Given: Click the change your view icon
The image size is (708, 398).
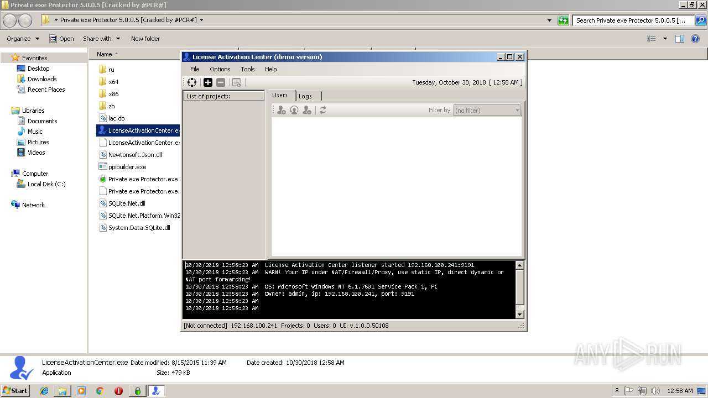Looking at the screenshot, I should click(652, 39).
